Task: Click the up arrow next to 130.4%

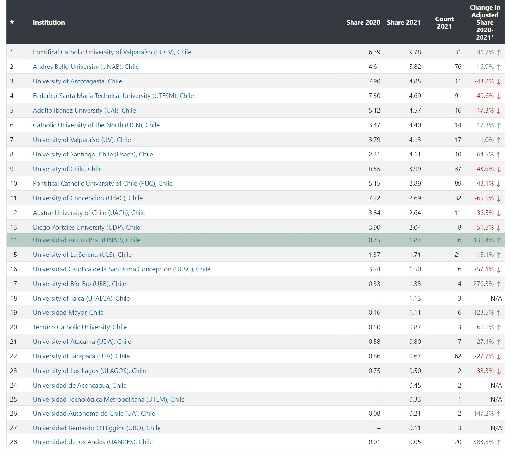Action: click(x=499, y=240)
